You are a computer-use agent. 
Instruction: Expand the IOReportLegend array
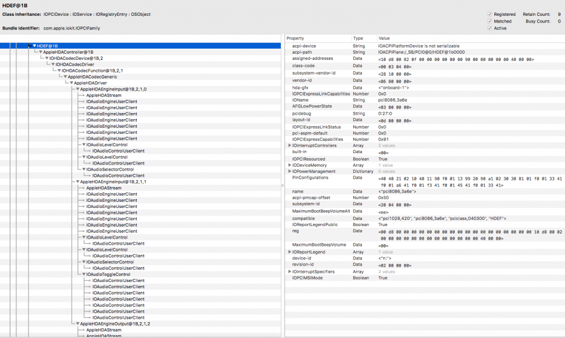coord(289,252)
